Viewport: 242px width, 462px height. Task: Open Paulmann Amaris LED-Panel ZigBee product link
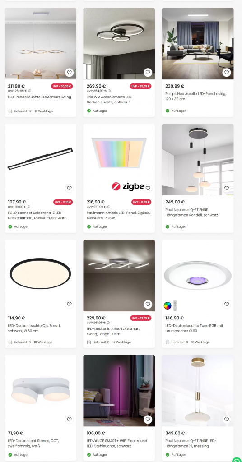click(118, 215)
